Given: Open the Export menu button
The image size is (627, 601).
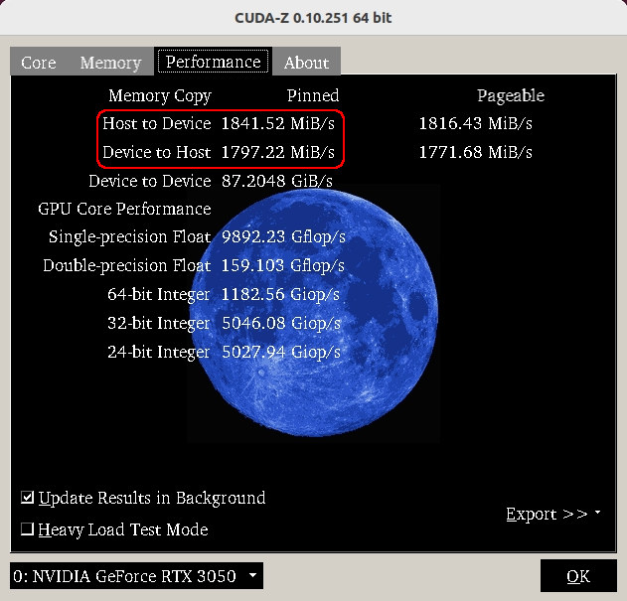Looking at the screenshot, I should pos(553,514).
